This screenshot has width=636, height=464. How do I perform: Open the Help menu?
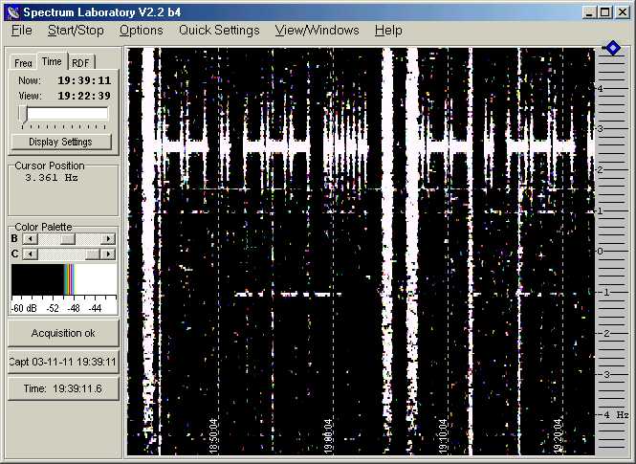click(x=388, y=31)
